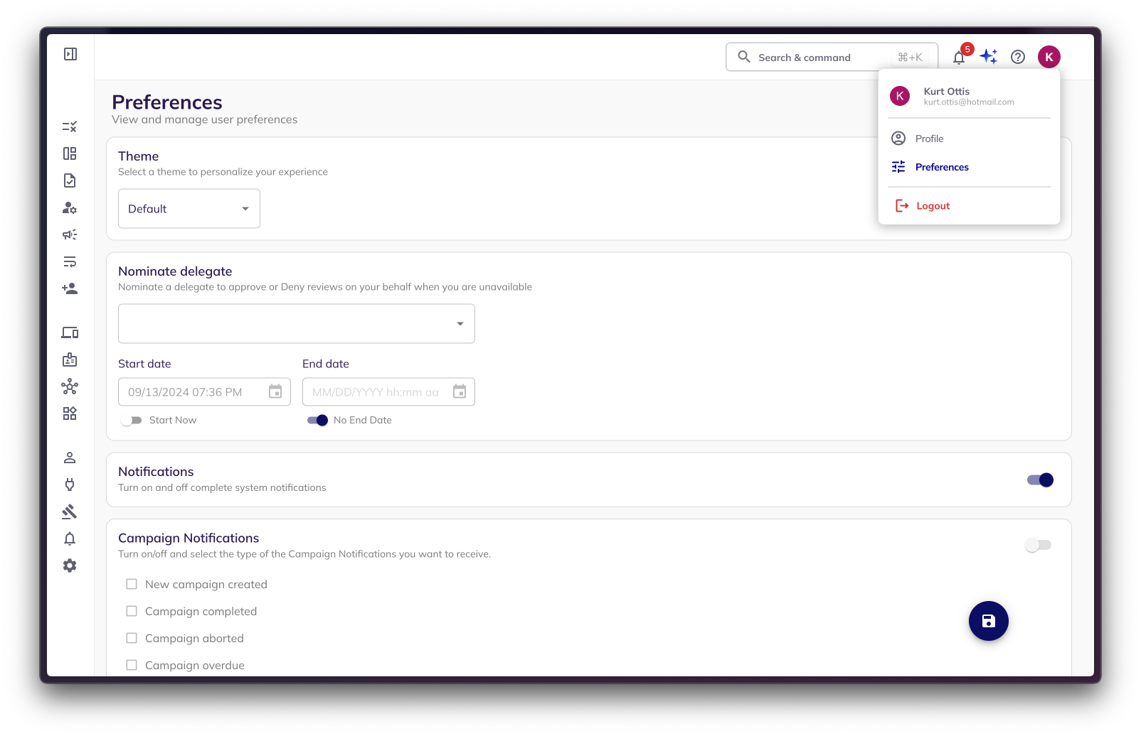Screen dimensions: 1141x736
Task: Turn off system Notifications switch
Action: [x=1040, y=480]
